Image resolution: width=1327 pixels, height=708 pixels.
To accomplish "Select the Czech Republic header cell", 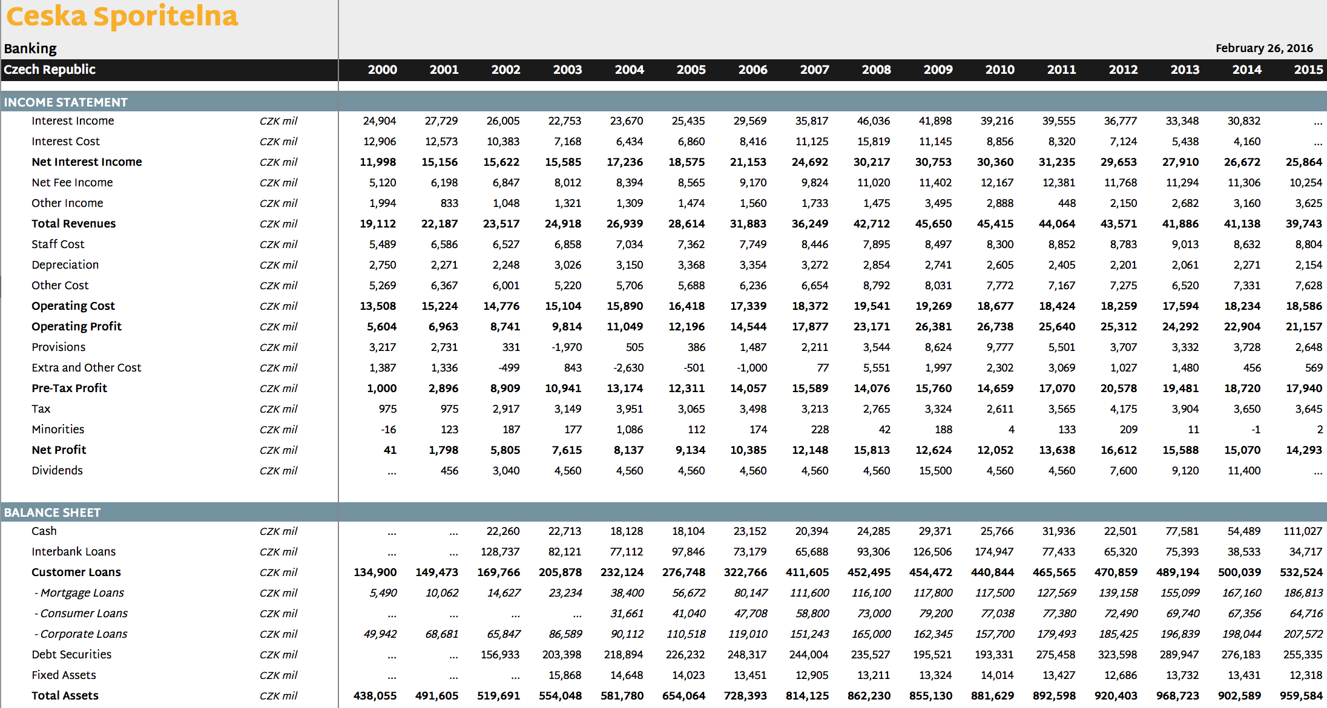I will 50,70.
